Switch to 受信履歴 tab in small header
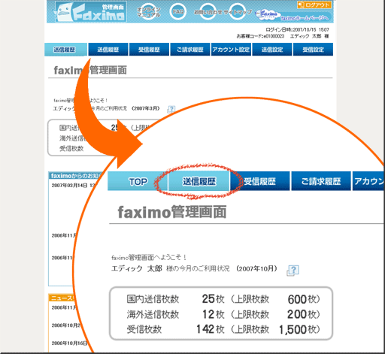385x354 pixels. pyautogui.click(x=149, y=50)
